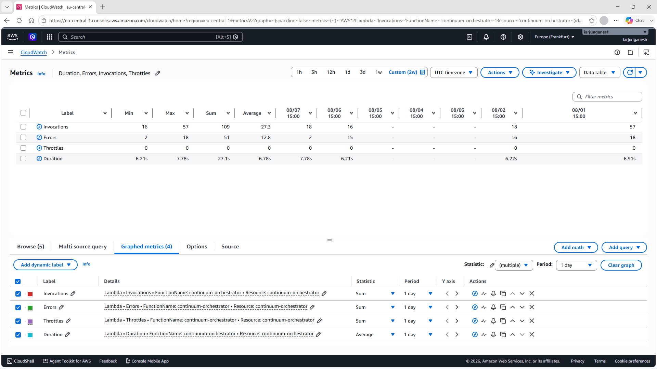Apply anomaly detection to Errors metric
657x369 pixels.
(x=484, y=307)
